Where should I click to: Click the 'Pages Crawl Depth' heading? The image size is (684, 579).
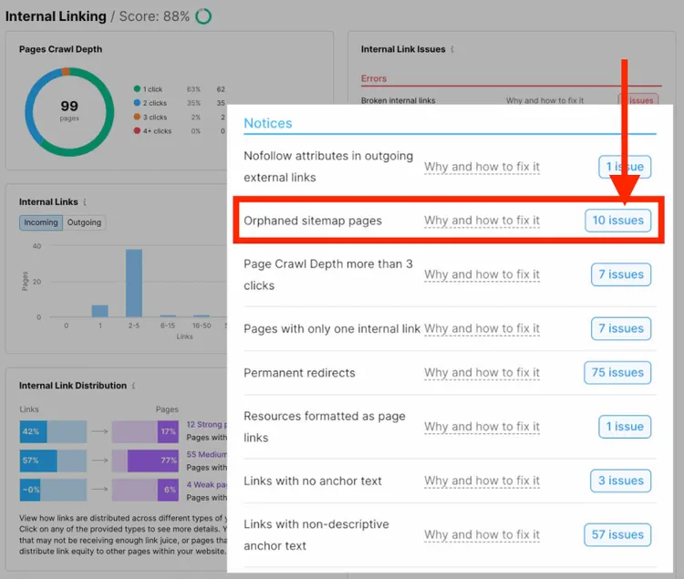point(60,49)
